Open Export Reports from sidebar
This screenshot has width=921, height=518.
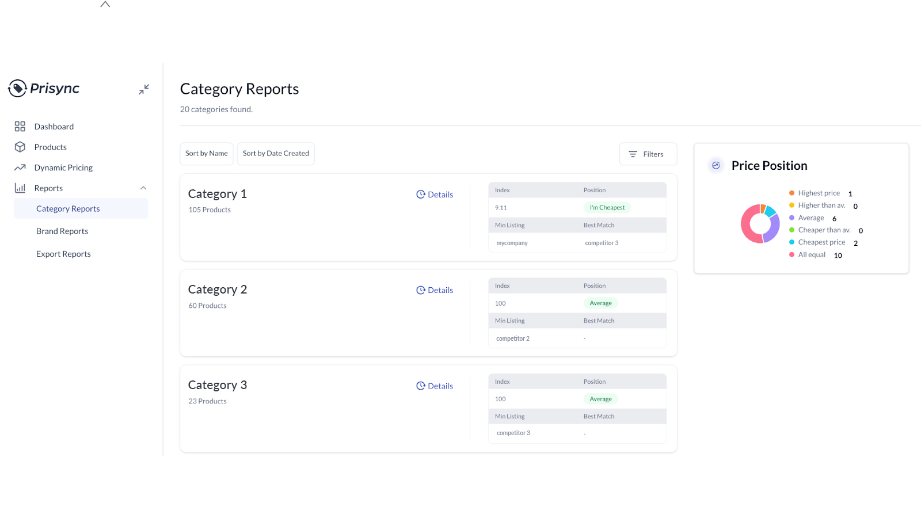(63, 253)
